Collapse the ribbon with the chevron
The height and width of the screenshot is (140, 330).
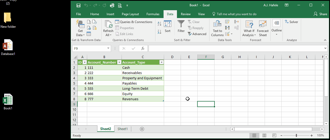pos(325,40)
